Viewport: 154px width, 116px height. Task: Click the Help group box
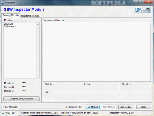(x=97, y=96)
